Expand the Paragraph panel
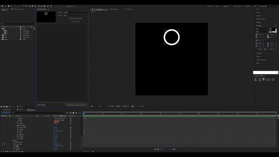Image resolution: width=279 pixels, height=157 pixels. tap(259, 53)
